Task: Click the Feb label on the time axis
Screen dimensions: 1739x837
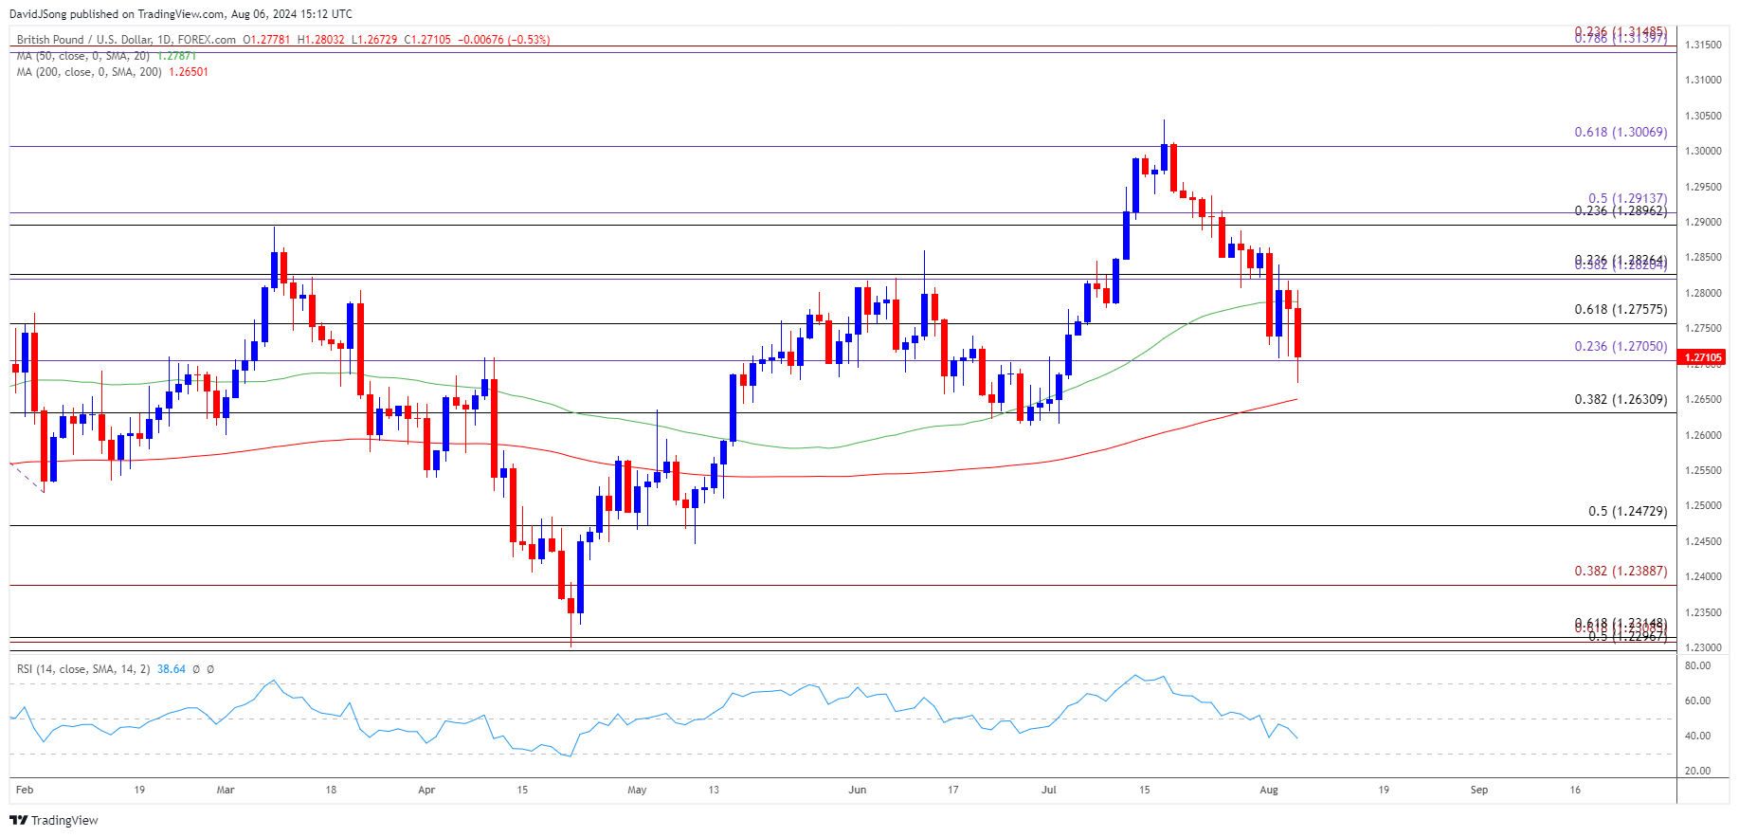Action: click(x=25, y=790)
